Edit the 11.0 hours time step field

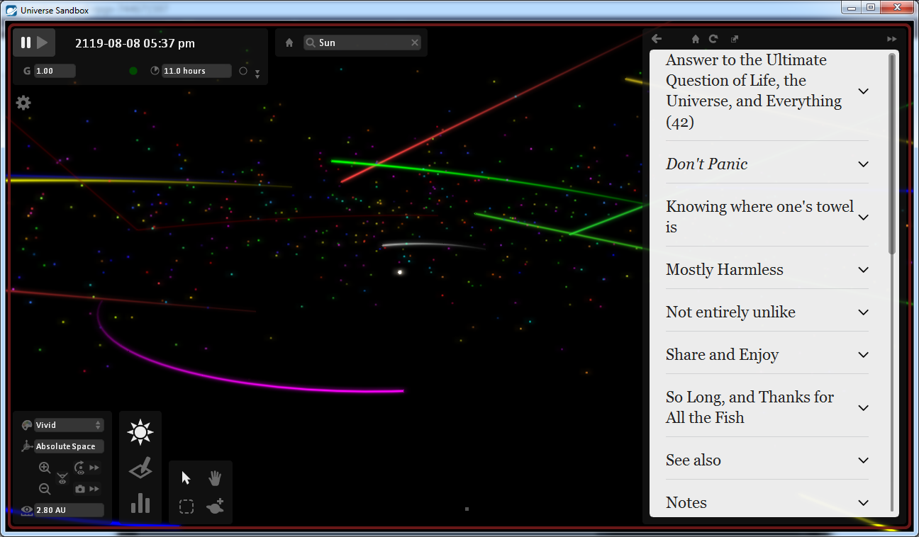click(x=196, y=71)
